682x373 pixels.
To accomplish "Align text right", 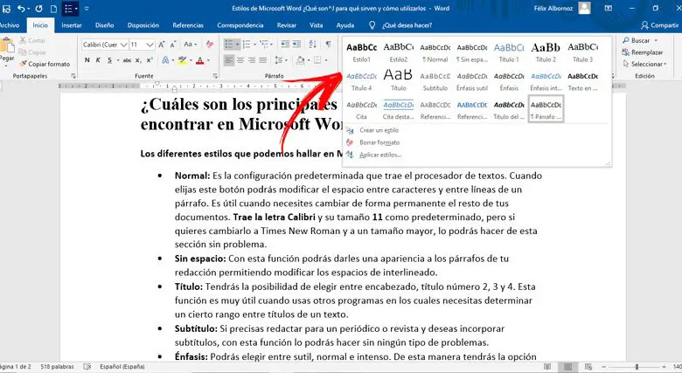I will coord(252,60).
